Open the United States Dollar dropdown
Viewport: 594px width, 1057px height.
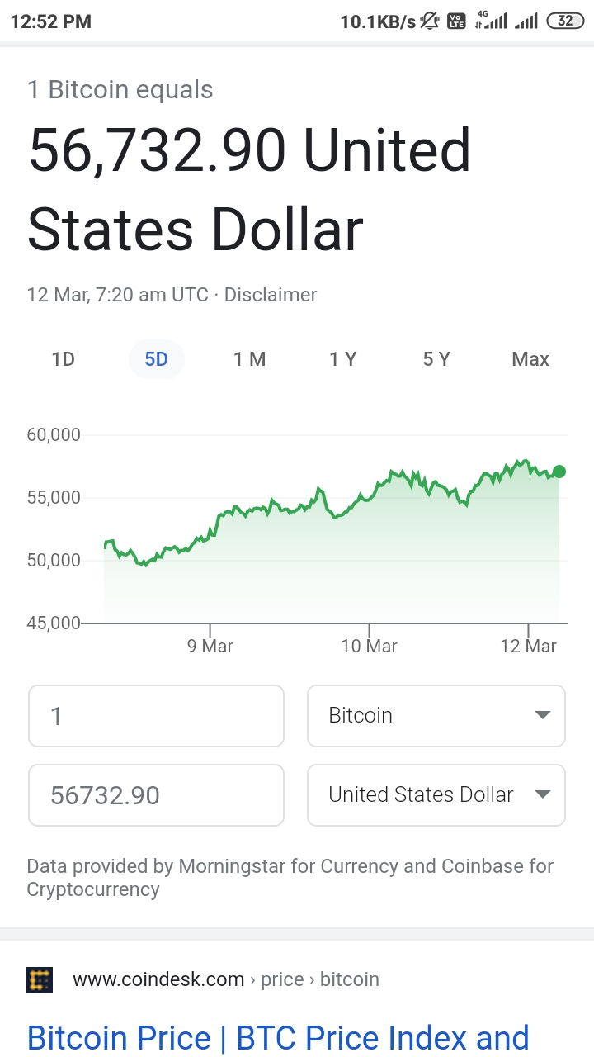[436, 795]
